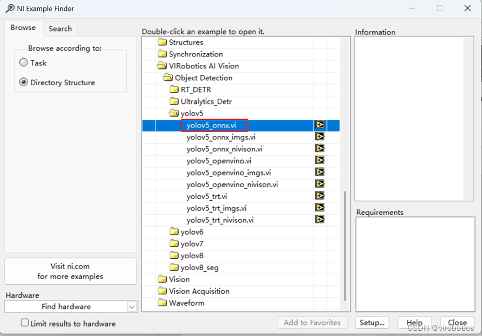
Task: Select the Object Detection folder label
Action: 204,78
